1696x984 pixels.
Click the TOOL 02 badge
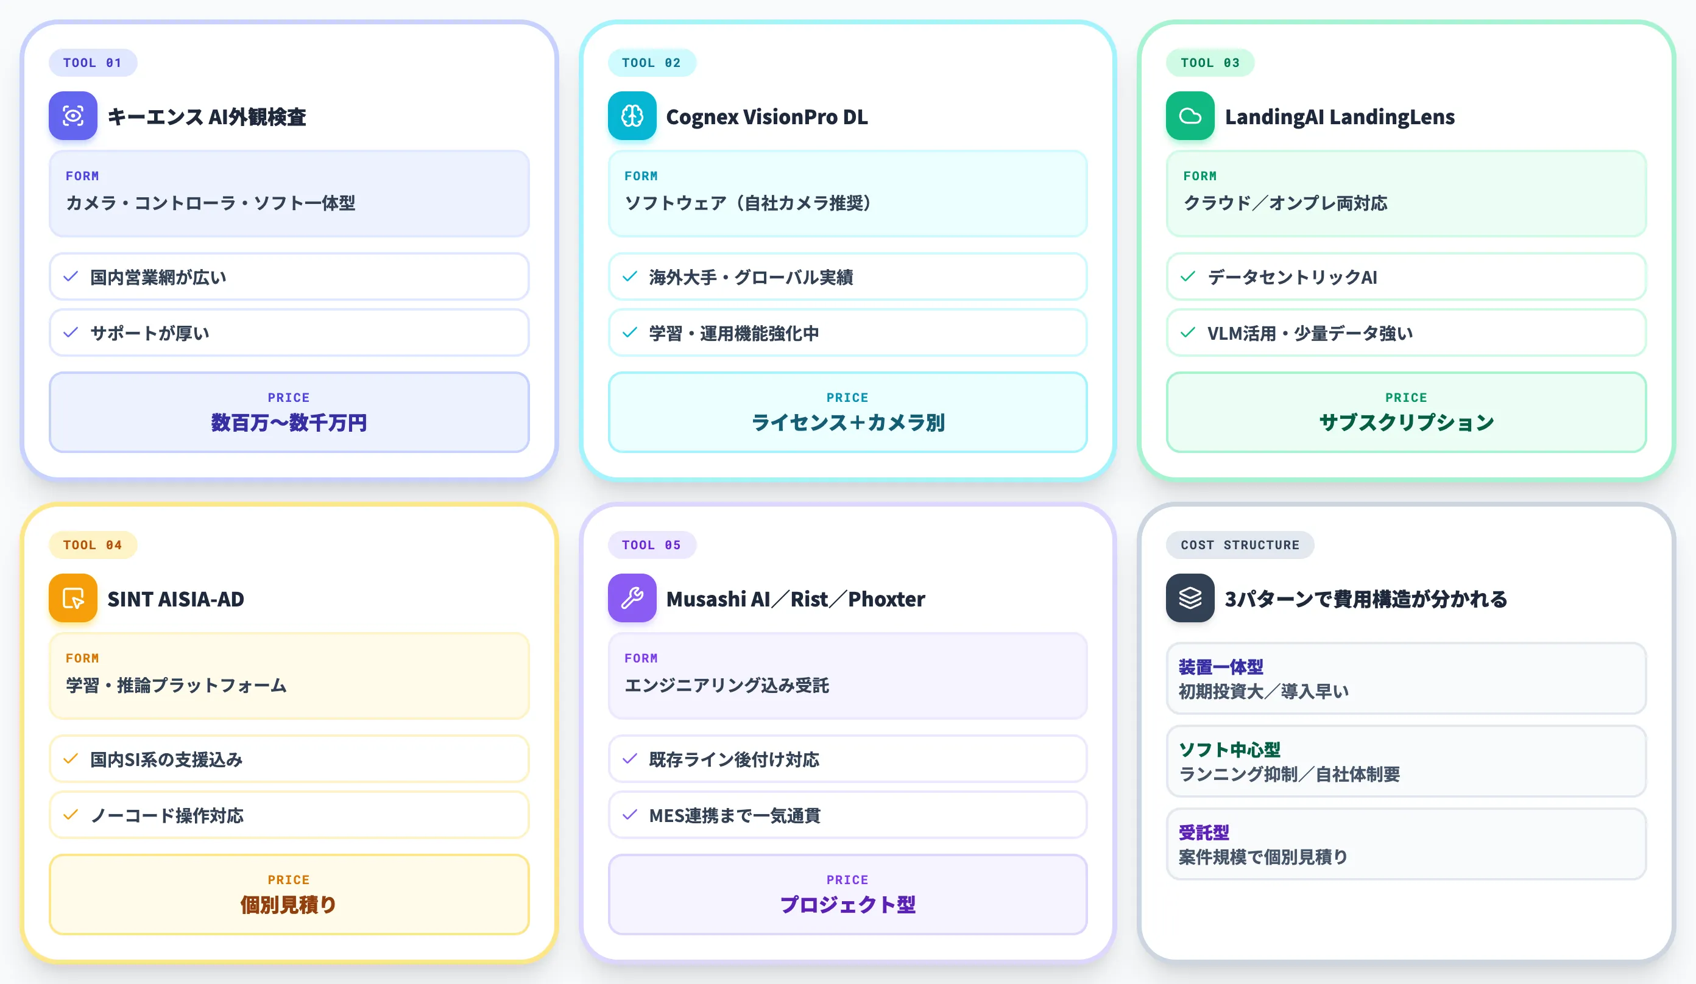(651, 63)
